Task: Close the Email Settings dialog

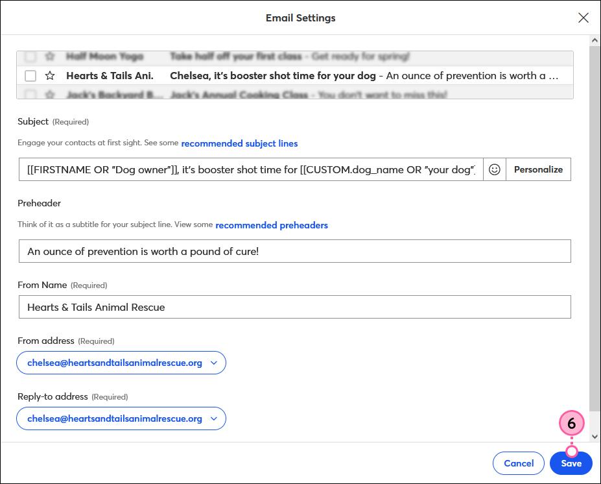Action: click(583, 18)
